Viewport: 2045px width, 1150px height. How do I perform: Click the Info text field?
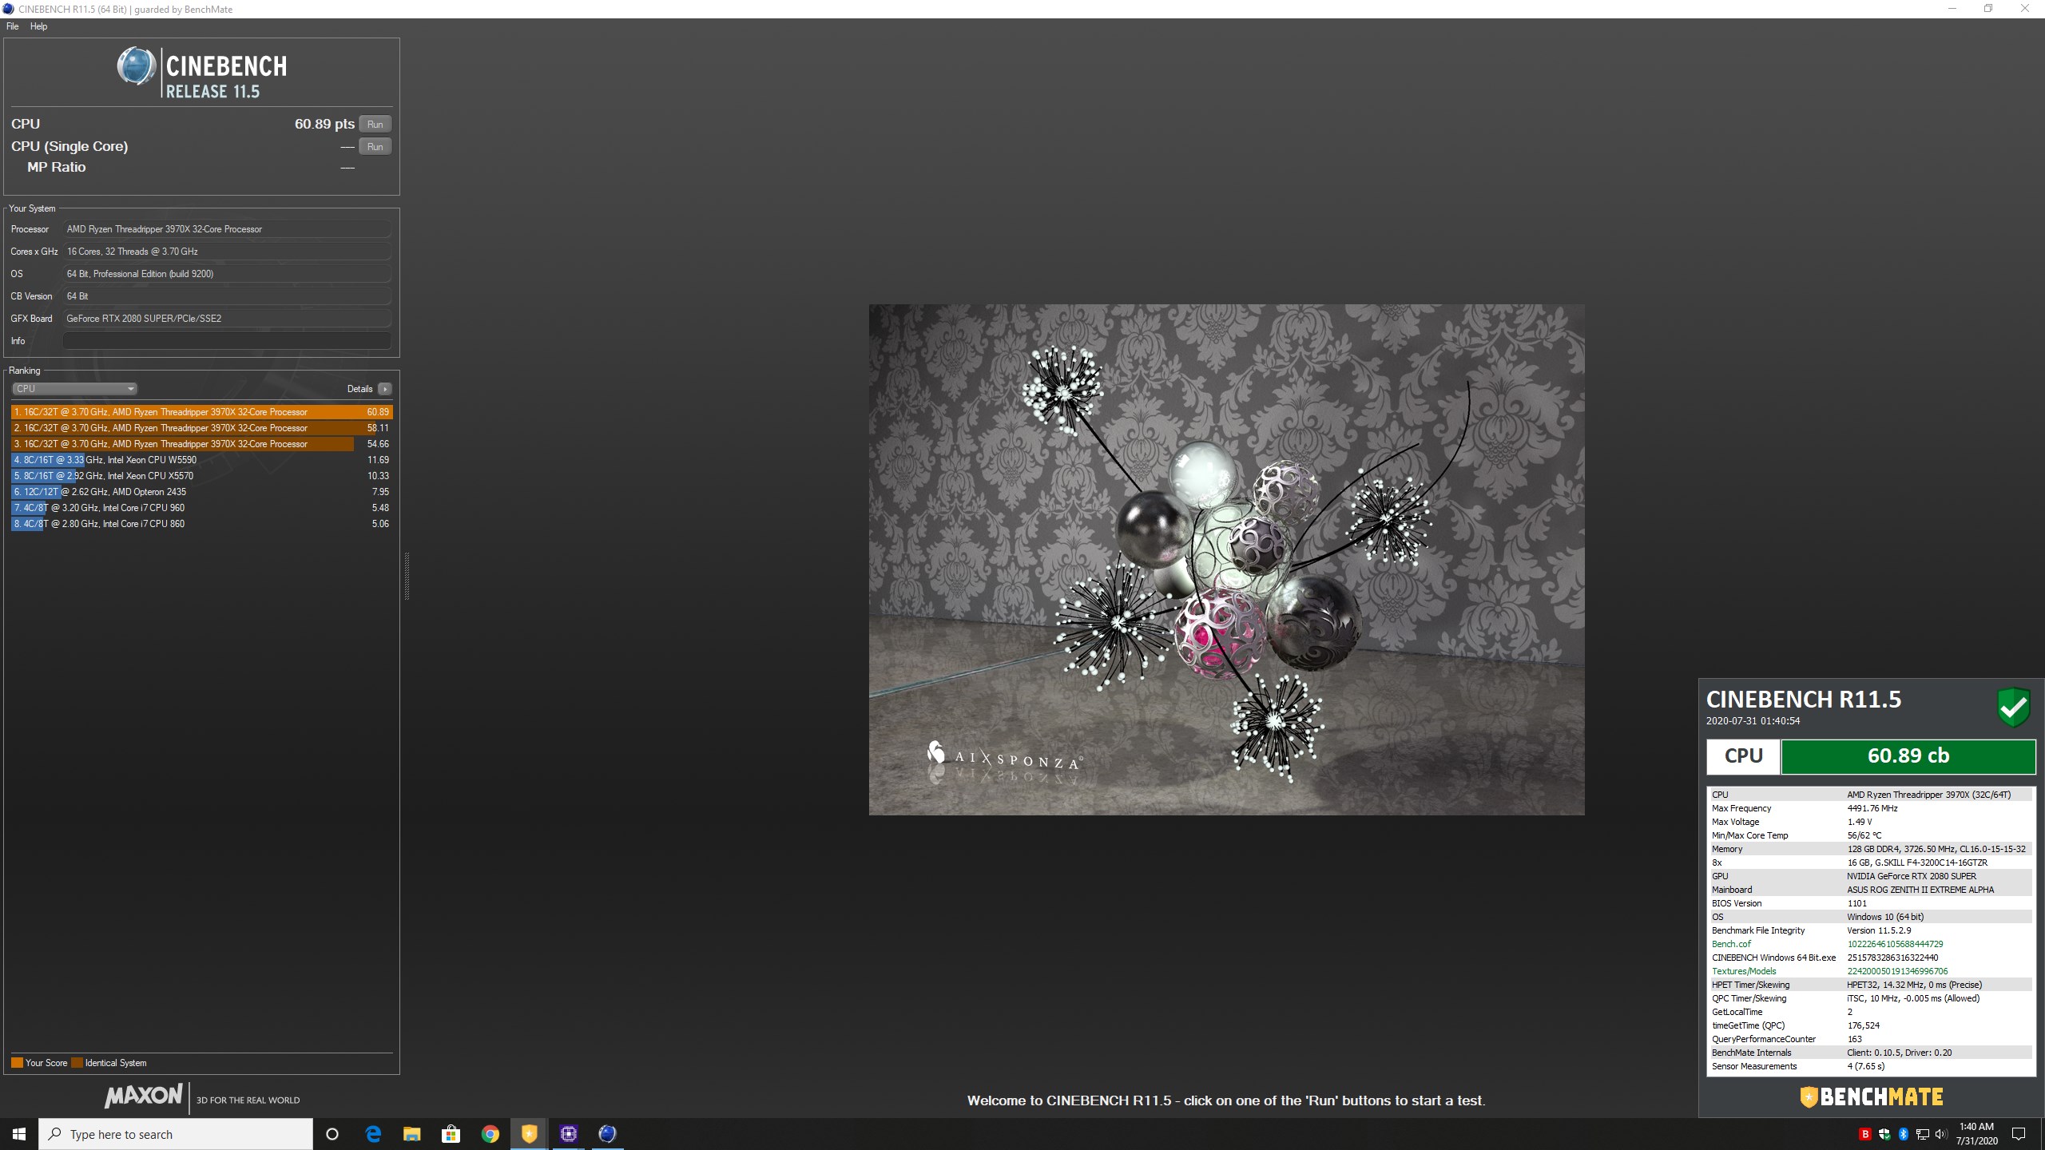[x=227, y=341]
